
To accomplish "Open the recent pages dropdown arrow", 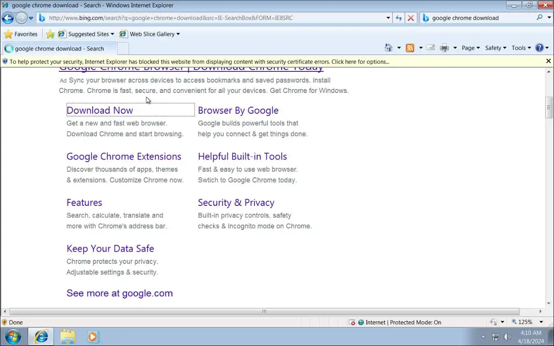I will 31,18.
